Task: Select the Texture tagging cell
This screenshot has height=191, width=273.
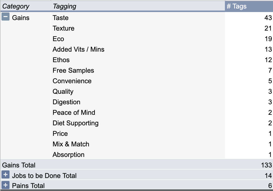Action: [x=64, y=28]
